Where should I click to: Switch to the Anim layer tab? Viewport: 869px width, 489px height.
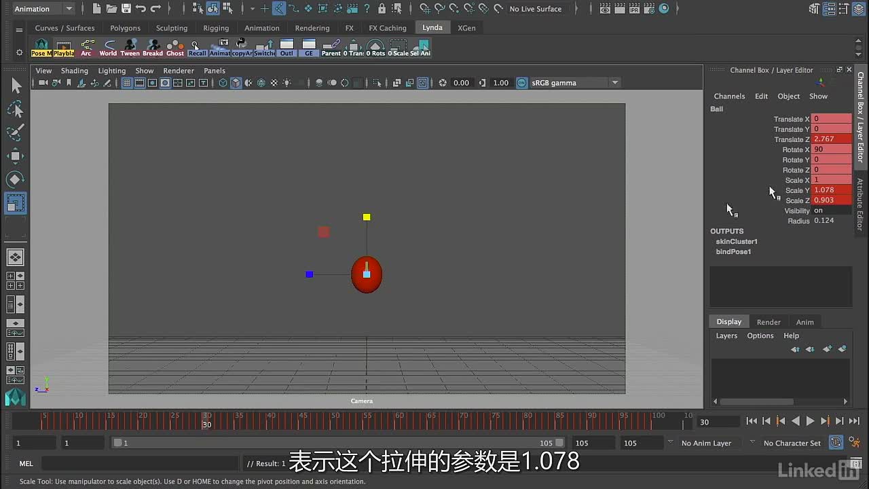point(805,322)
